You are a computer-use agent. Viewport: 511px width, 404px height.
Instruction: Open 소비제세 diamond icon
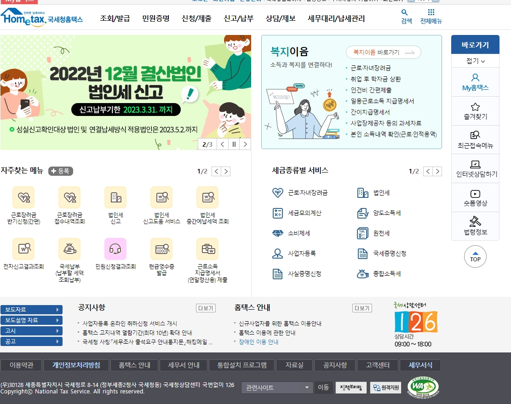coord(278,233)
